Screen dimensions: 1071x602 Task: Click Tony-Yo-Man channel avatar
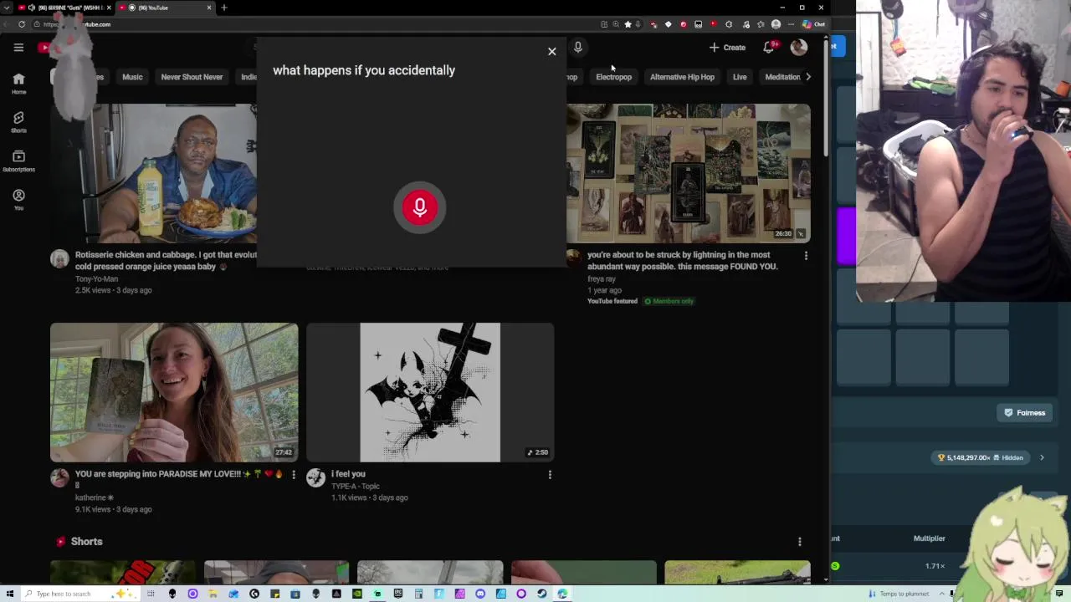[x=59, y=259]
